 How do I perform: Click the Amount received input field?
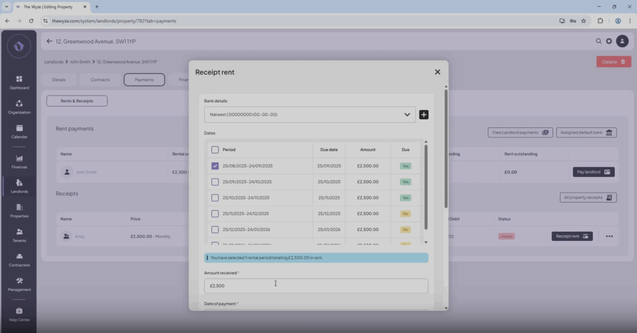(x=316, y=286)
